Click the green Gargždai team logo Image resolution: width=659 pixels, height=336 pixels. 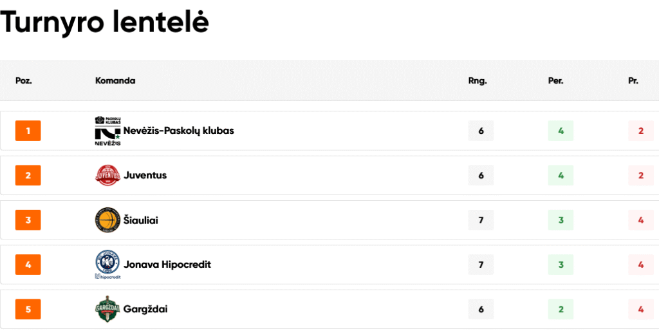[107, 309]
